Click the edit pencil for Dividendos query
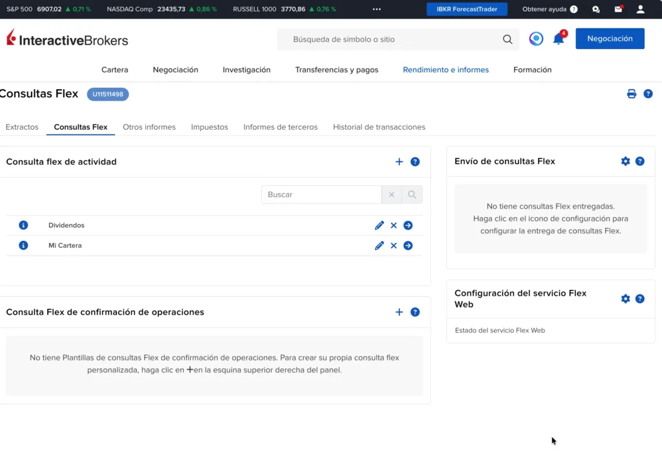Image resolution: width=662 pixels, height=474 pixels. click(379, 225)
